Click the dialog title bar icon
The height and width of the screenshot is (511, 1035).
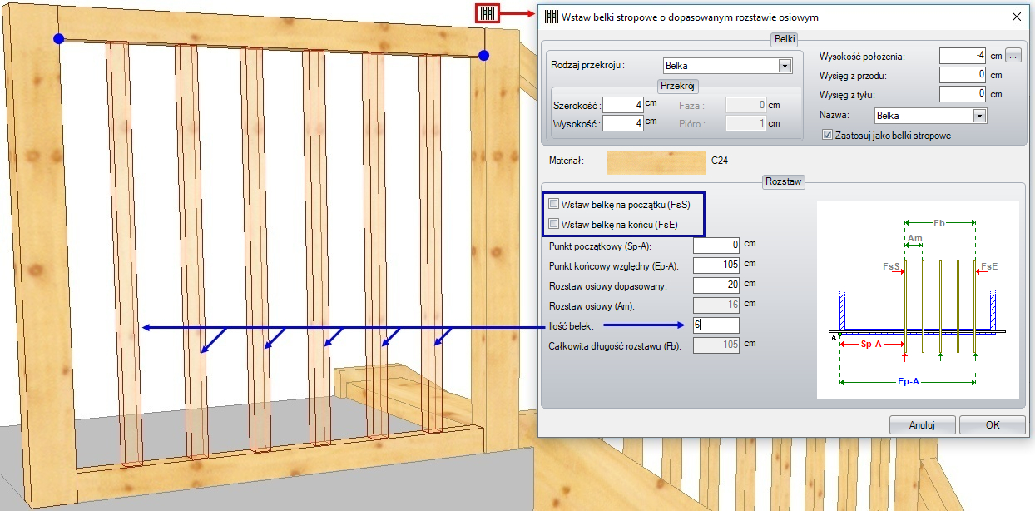[x=552, y=17]
